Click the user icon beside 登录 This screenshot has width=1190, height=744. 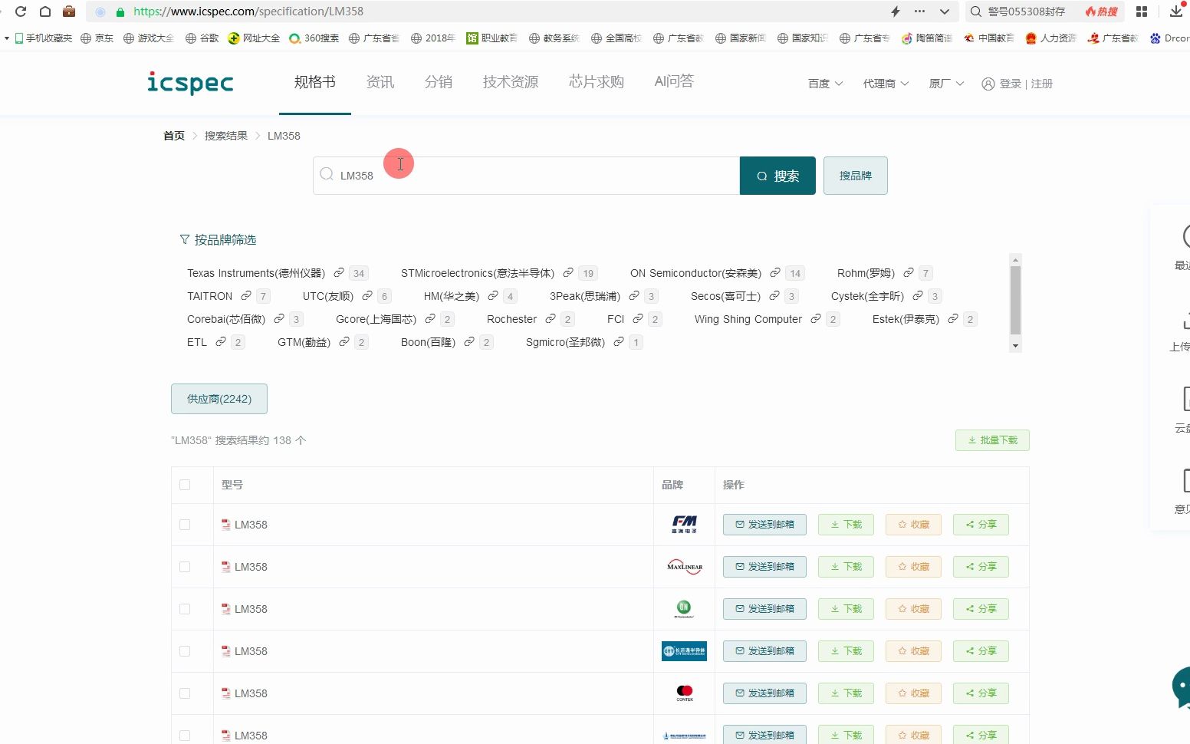(988, 84)
